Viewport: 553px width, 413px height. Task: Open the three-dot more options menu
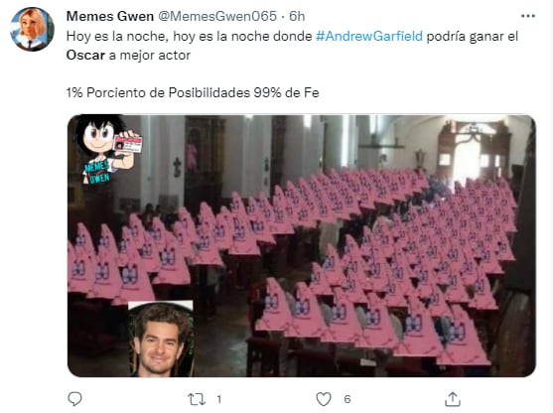coord(528,16)
